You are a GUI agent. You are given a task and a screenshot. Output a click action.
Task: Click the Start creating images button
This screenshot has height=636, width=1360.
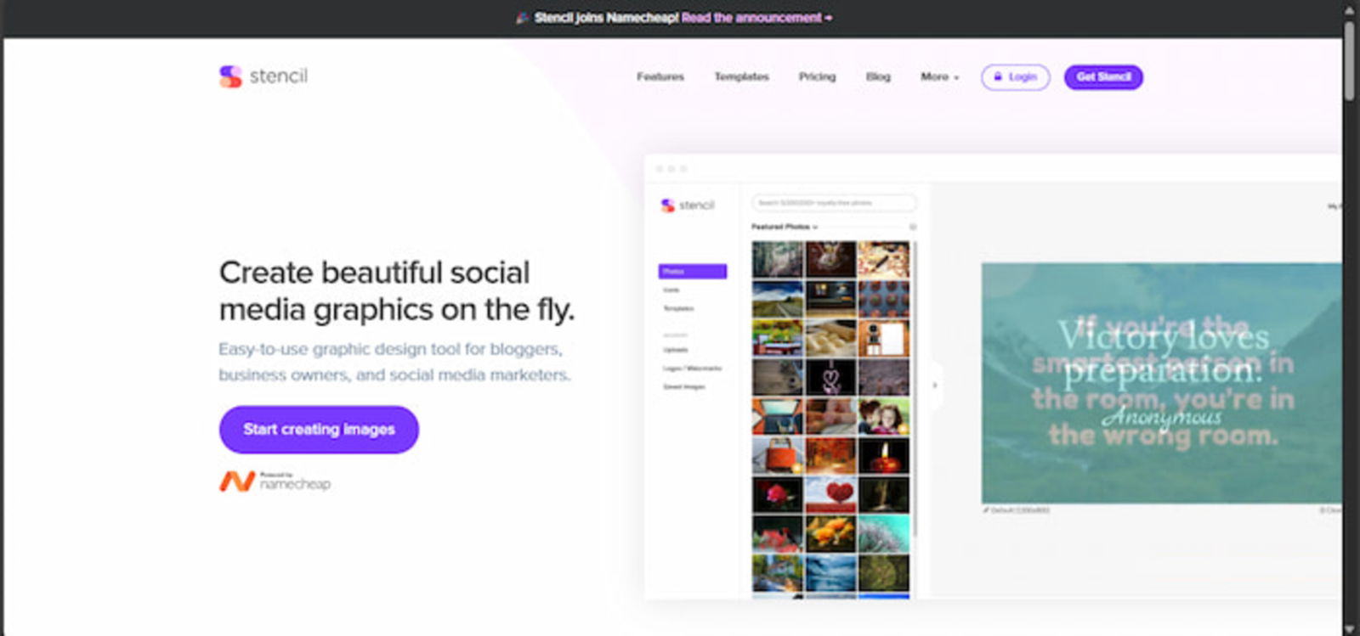click(x=319, y=430)
